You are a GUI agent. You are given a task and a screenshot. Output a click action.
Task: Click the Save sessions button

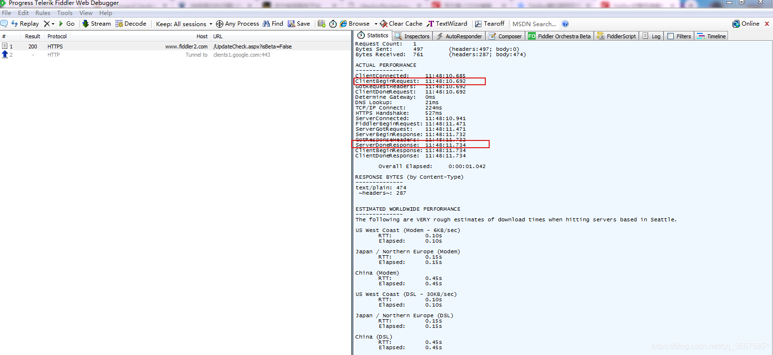click(x=299, y=24)
